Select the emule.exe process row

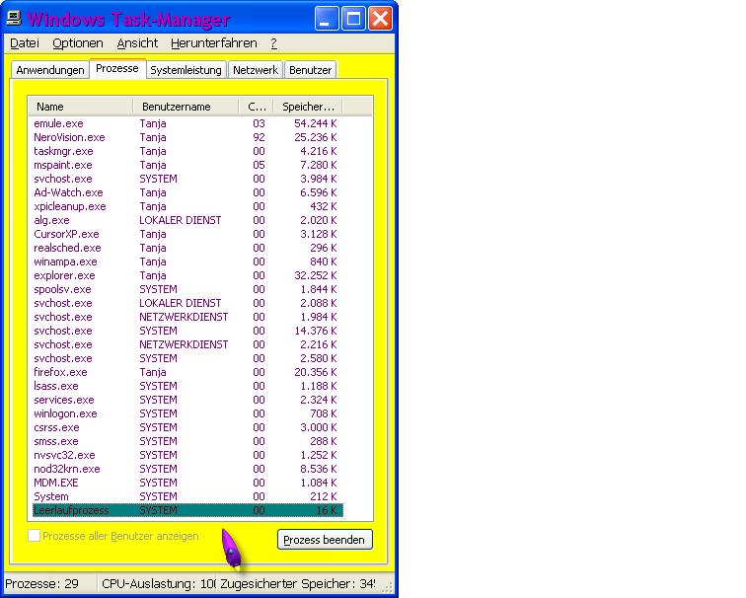tap(59, 123)
